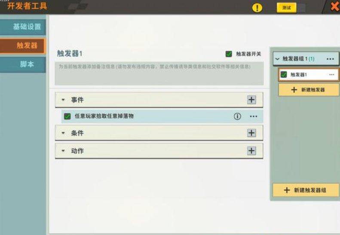Viewport: 340px width, 235px height.
Task: Open three-dot menu for the event row
Action: click(254, 116)
